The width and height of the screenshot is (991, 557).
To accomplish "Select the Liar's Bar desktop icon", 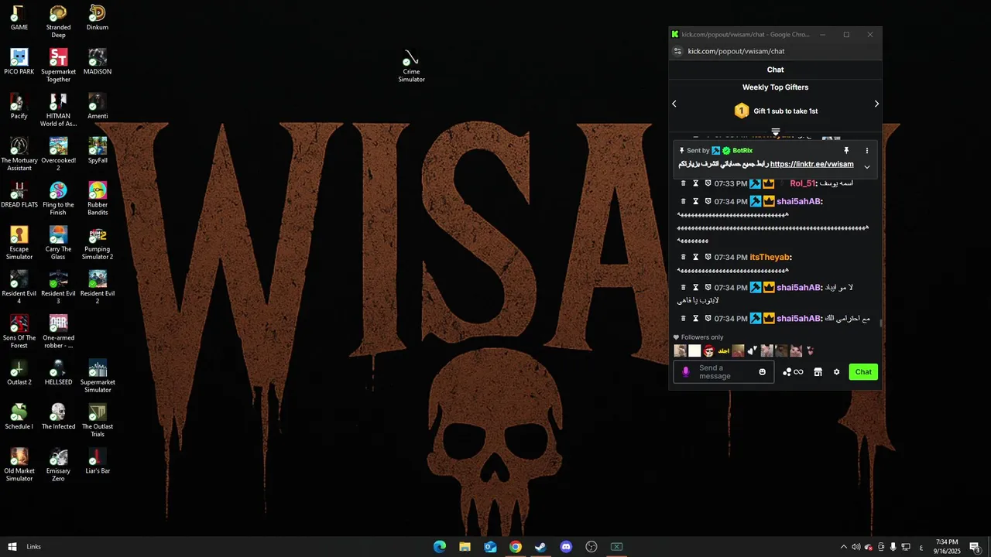I will [x=98, y=461].
